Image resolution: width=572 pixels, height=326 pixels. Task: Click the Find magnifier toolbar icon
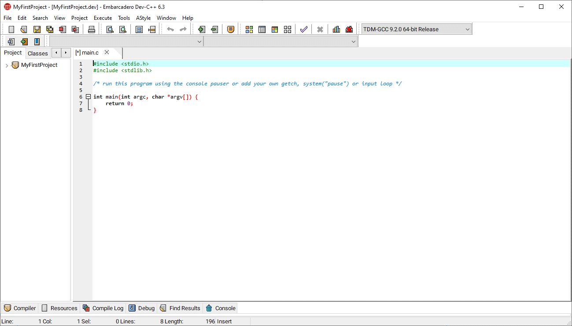pos(110,29)
